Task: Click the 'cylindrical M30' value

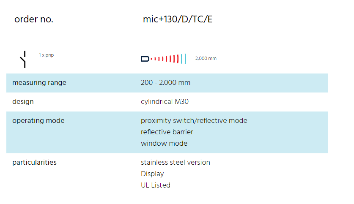Action: click(x=165, y=102)
